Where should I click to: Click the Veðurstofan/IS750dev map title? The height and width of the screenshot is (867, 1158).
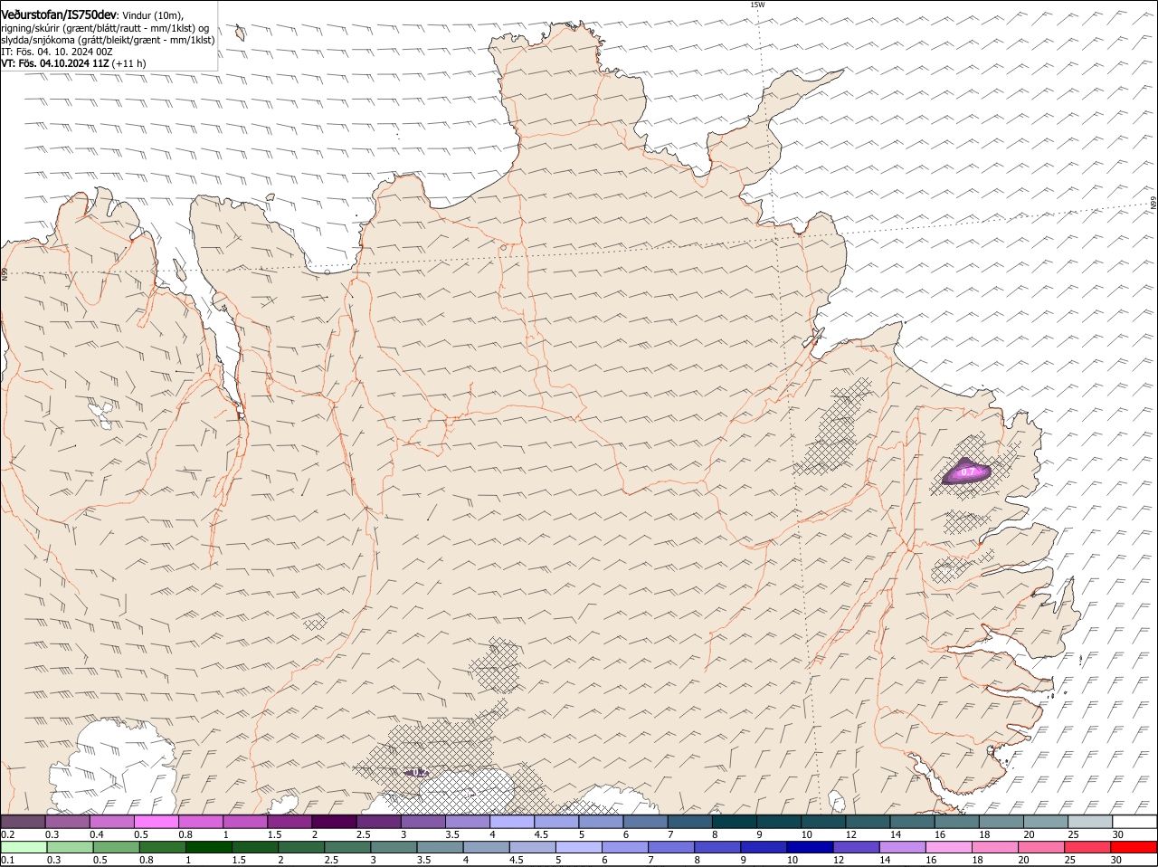coord(59,14)
